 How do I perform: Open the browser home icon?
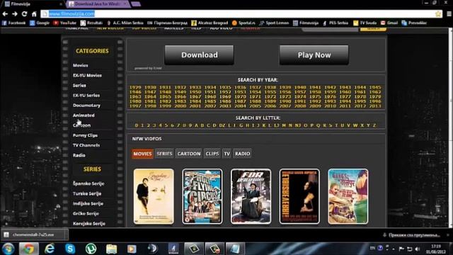point(34,13)
